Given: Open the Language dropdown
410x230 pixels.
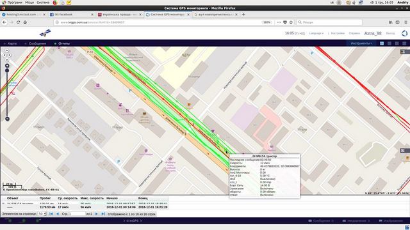Looking at the screenshot, I should [316, 33].
